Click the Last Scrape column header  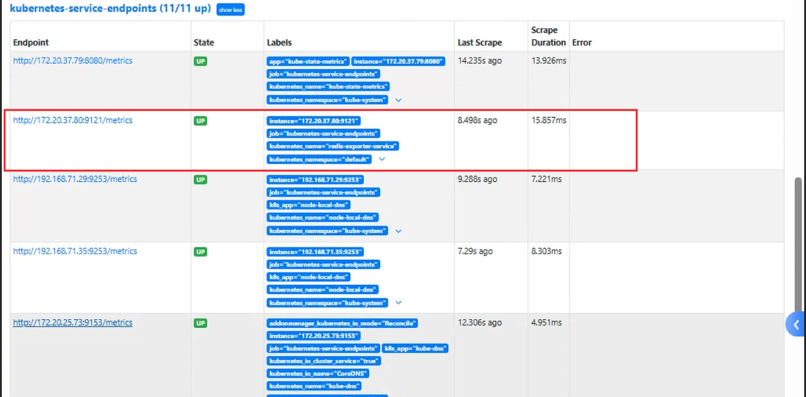pos(480,42)
